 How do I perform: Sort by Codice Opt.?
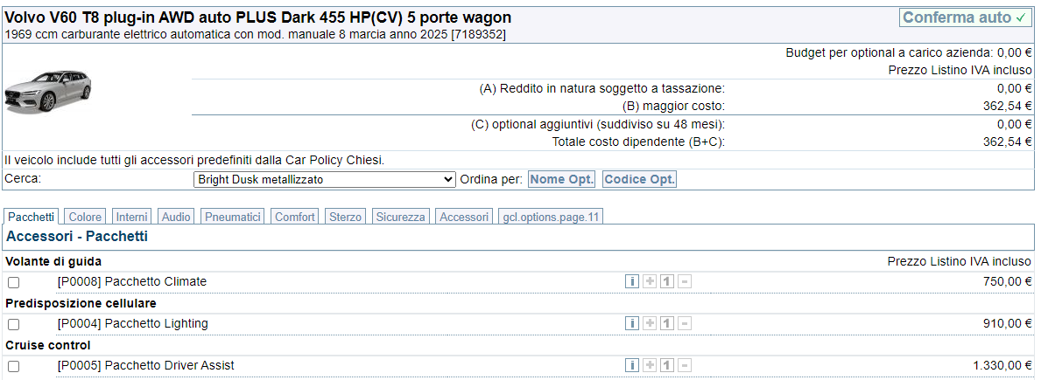point(639,179)
